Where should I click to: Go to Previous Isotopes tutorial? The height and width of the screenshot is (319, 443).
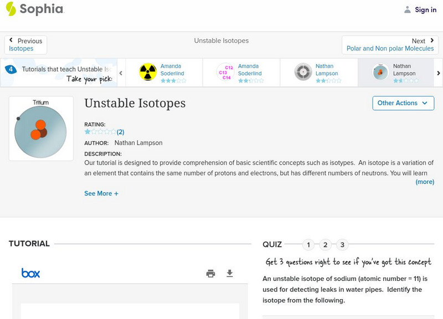(24, 44)
